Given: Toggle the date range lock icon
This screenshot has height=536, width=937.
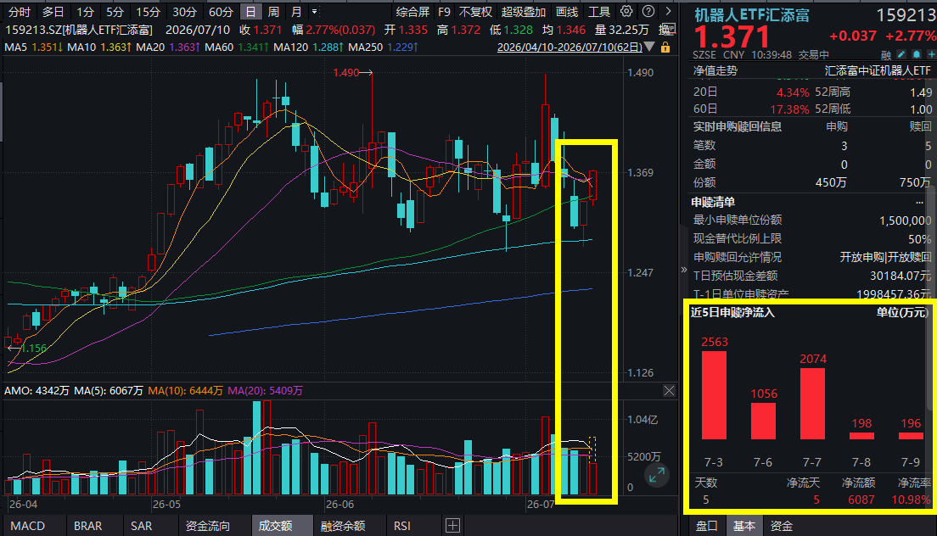Looking at the screenshot, I should 665,47.
